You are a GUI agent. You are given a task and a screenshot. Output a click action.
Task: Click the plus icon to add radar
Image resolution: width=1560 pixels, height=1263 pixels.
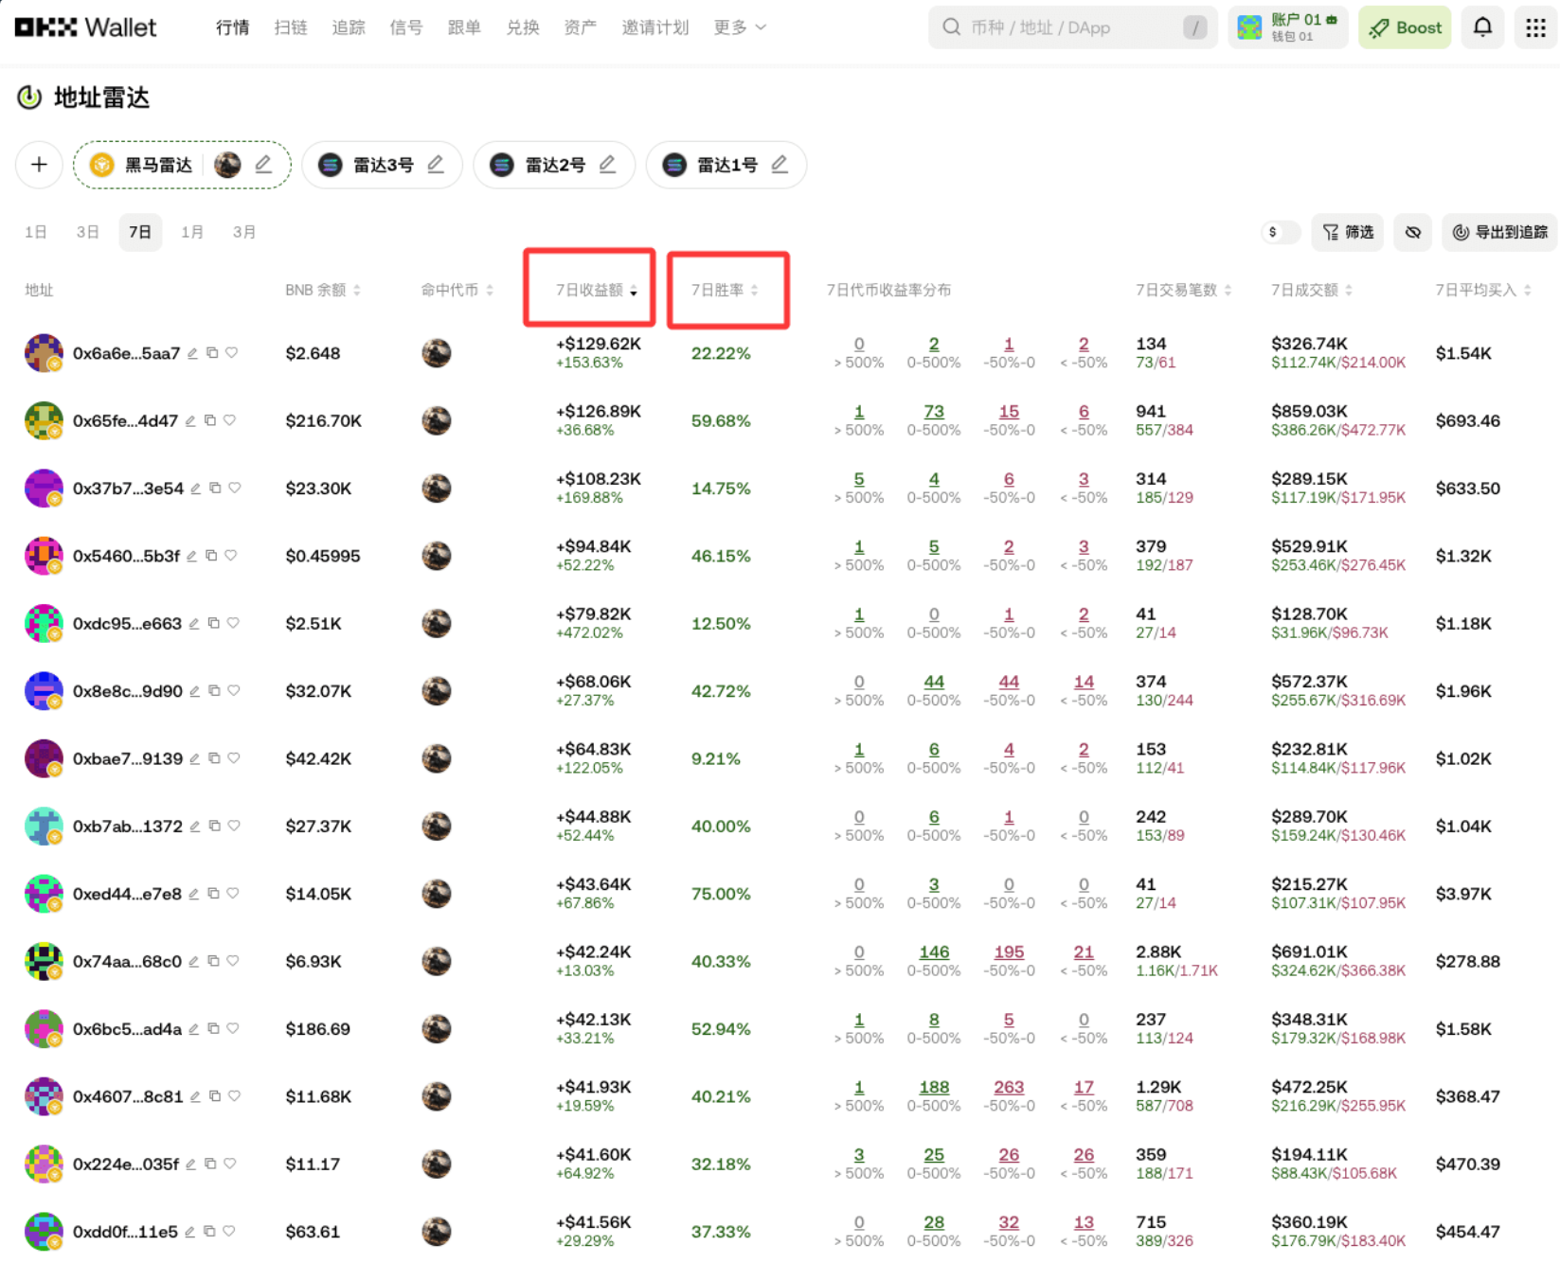(x=39, y=165)
